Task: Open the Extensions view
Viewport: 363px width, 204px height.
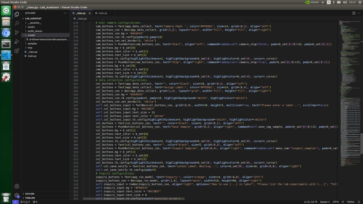Action: [x=17, y=50]
